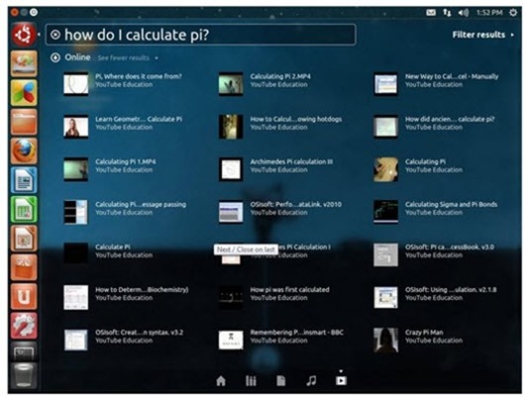Open the Trash in the launcher
Viewport: 529px width, 397px height.
coord(24,375)
